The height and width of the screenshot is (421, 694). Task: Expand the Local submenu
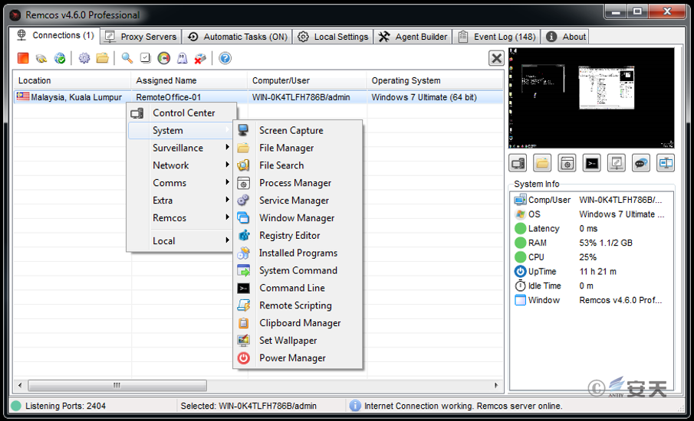pyautogui.click(x=182, y=241)
